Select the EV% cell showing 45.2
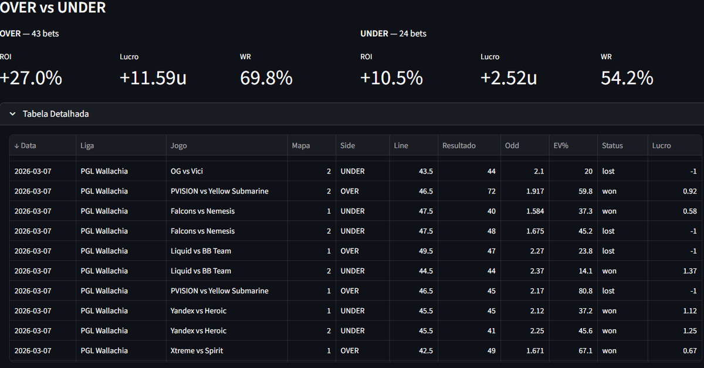704x368 pixels. click(574, 231)
